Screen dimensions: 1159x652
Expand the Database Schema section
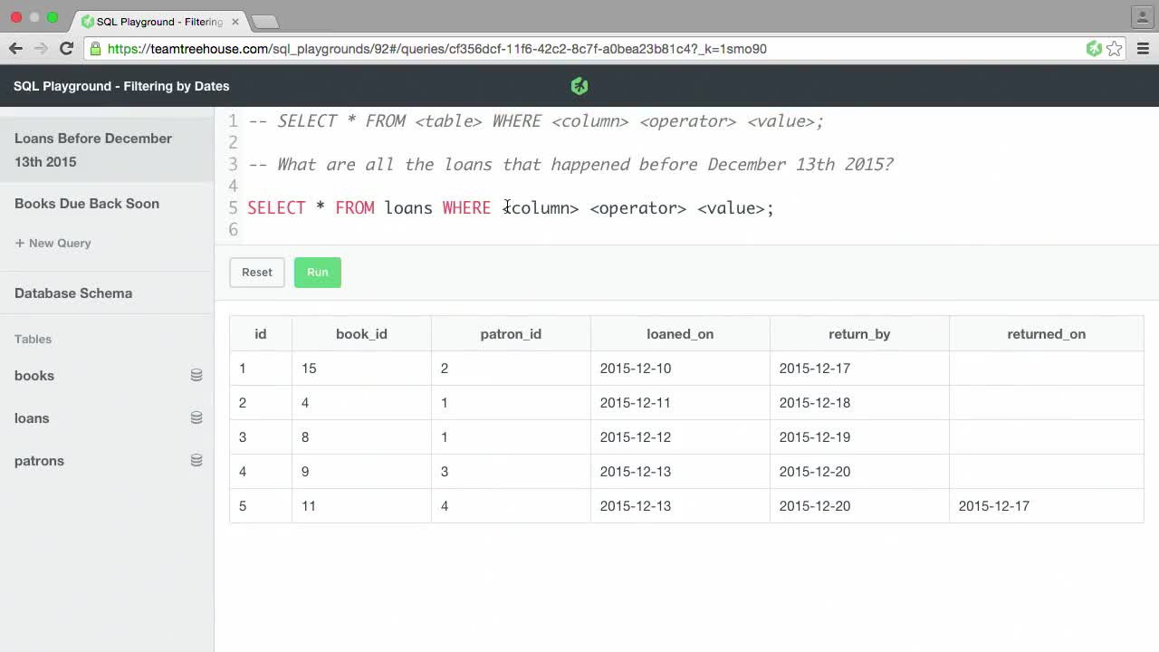[x=72, y=292]
